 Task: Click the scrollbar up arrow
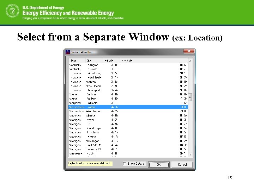tap(190, 61)
